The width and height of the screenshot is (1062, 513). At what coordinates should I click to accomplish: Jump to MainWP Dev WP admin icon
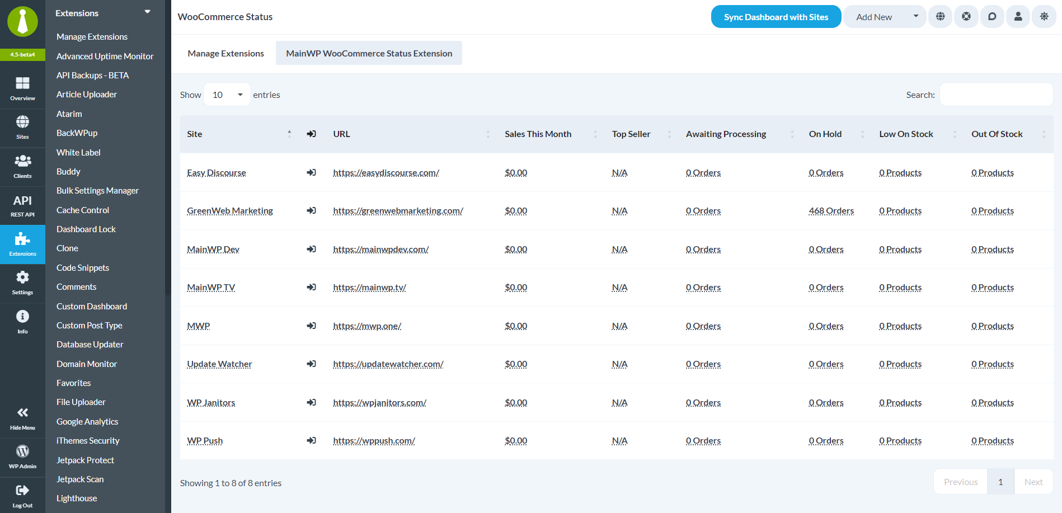click(x=312, y=249)
